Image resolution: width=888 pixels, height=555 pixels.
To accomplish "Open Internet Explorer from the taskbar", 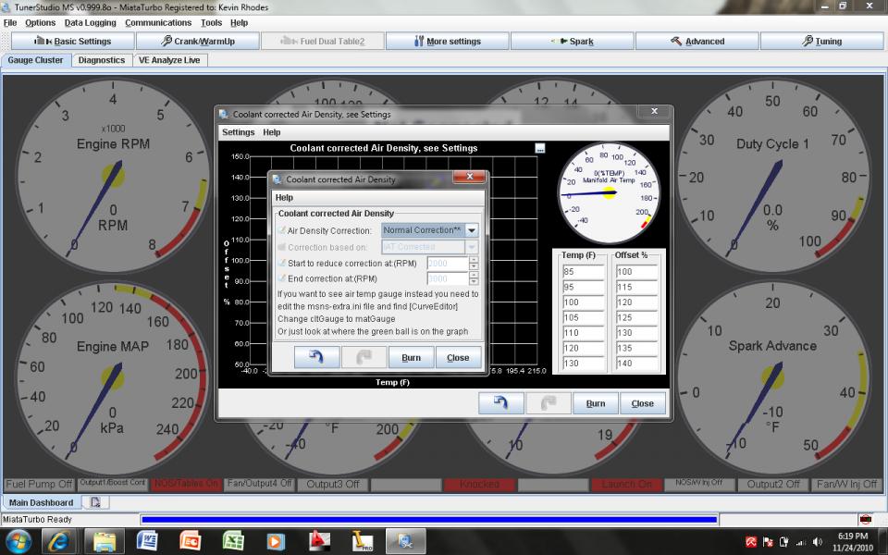I will click(x=60, y=540).
